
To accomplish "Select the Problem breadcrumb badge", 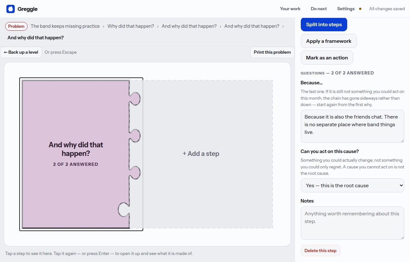I will coord(16,26).
